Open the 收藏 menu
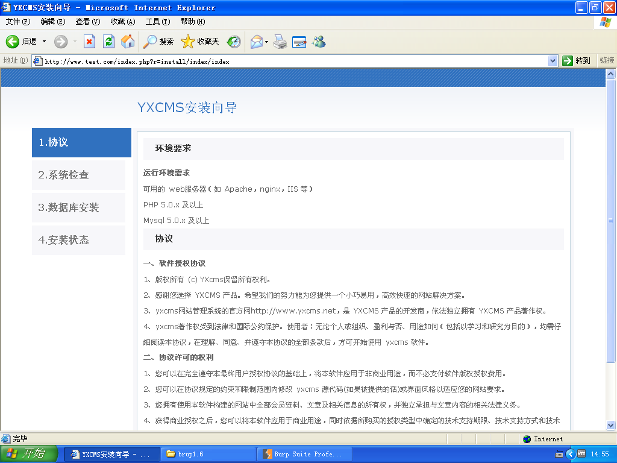 [123, 22]
